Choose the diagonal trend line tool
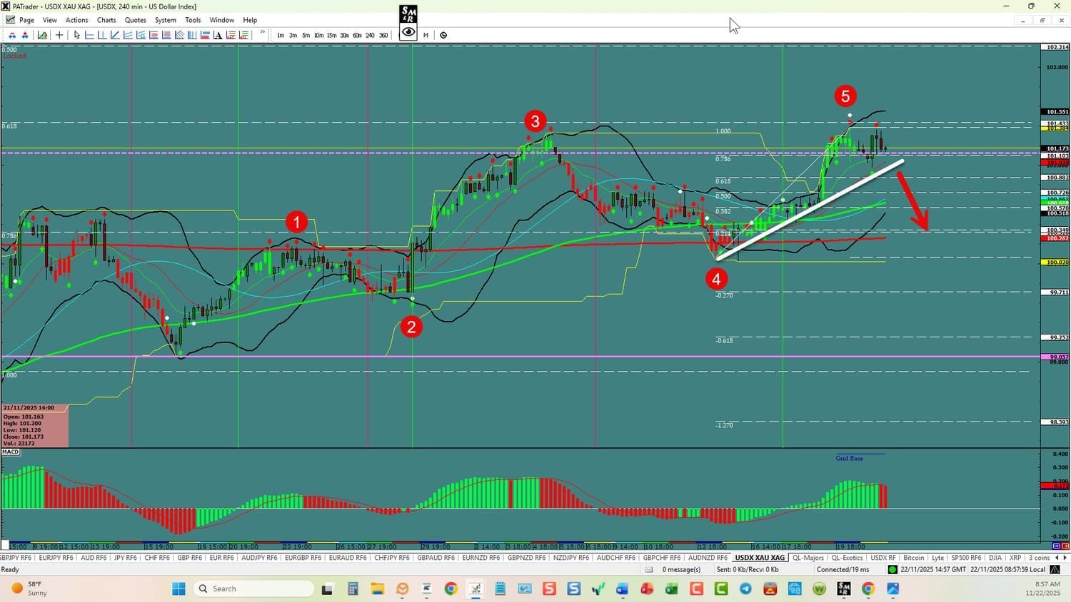 [x=115, y=35]
